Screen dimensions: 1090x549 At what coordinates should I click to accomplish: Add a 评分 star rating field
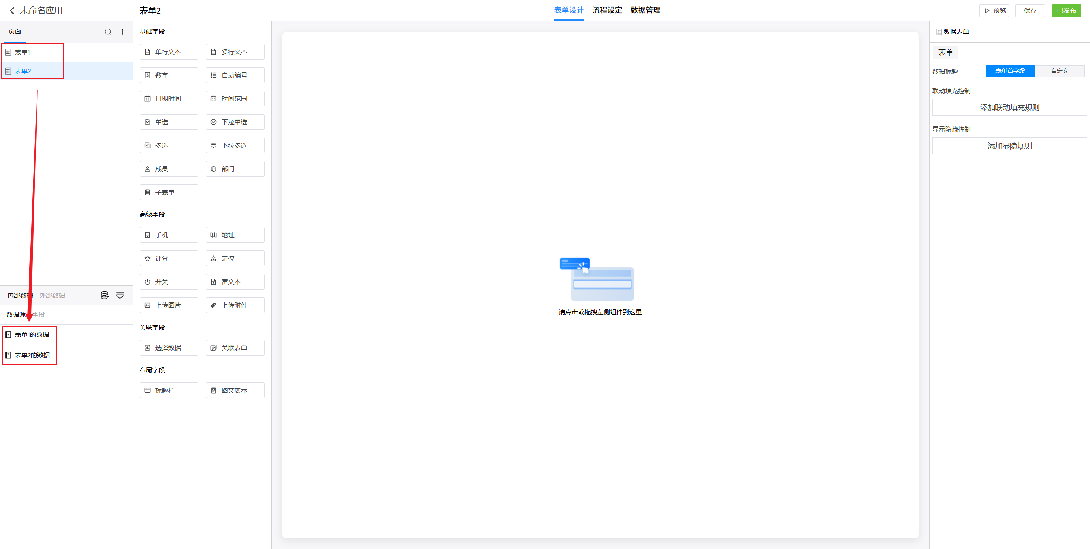point(169,259)
